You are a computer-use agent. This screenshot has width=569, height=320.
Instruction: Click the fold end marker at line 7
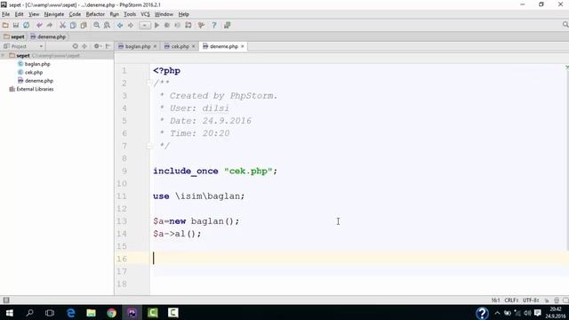[148, 146]
